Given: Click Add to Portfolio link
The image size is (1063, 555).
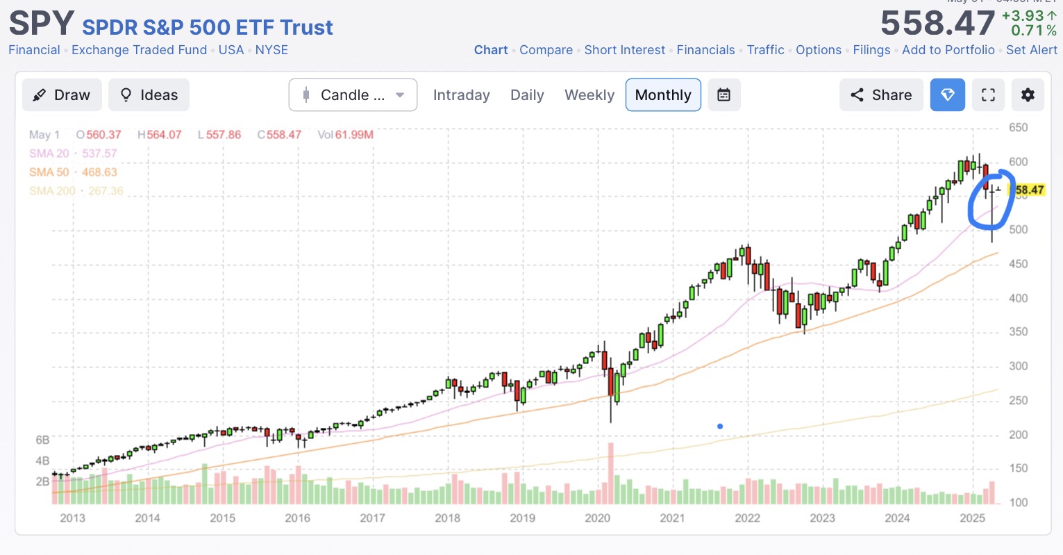Looking at the screenshot, I should point(948,50).
